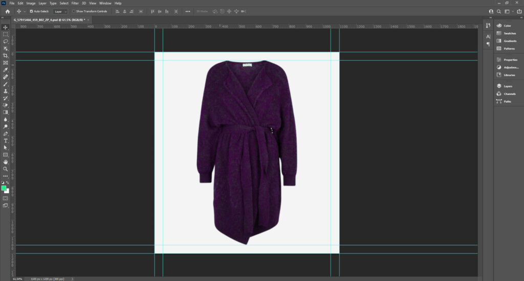Open the Color panel
The image size is (524, 281).
click(507, 26)
